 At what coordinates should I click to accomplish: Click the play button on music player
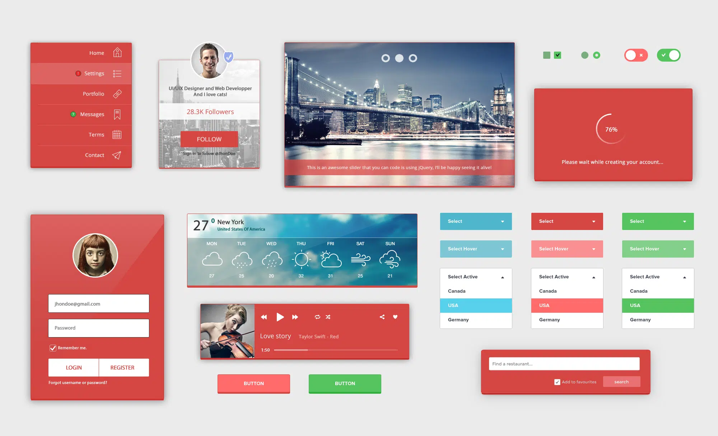[x=280, y=317]
